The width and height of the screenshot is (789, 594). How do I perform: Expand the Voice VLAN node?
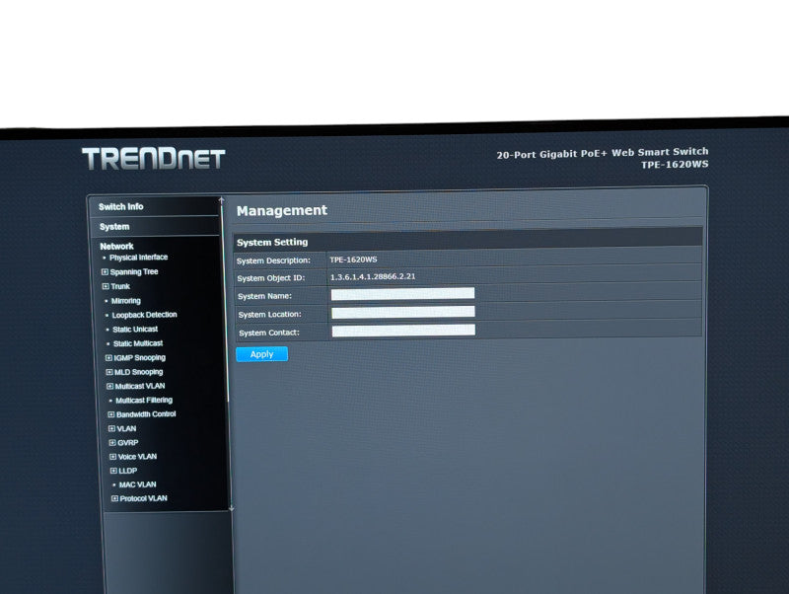click(112, 457)
